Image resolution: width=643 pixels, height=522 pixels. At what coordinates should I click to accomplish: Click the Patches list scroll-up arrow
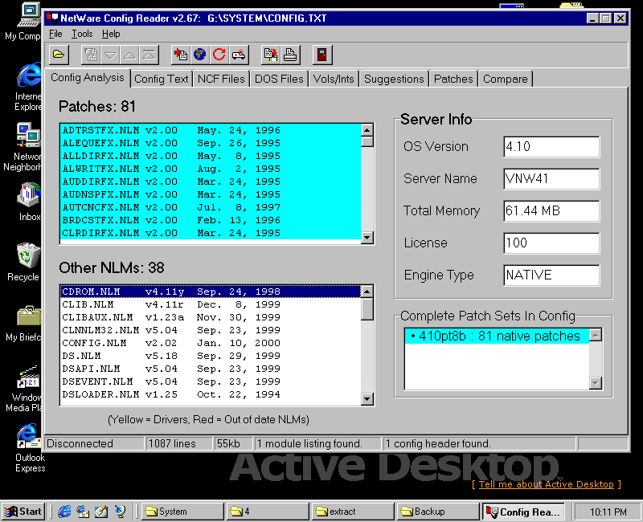coord(367,130)
